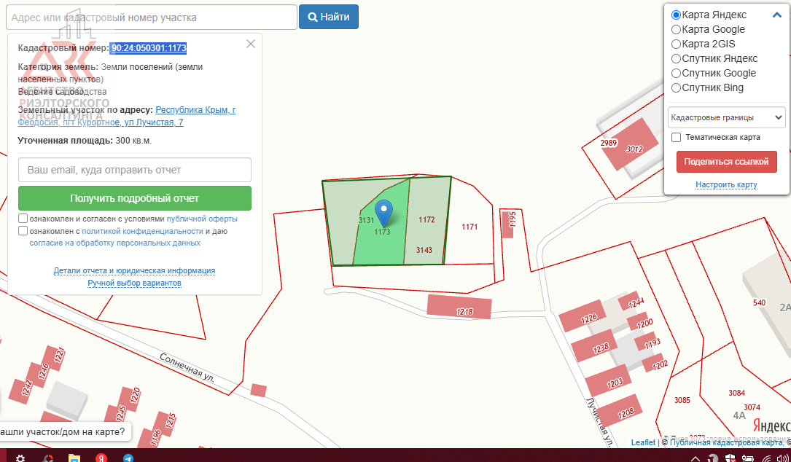Viewport: 791px width, 462px height.
Task: Open settings gear in taskbar
Action: point(20,458)
